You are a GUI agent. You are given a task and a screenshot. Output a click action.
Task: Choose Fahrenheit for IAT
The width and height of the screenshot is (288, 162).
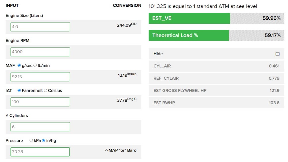click(19, 90)
